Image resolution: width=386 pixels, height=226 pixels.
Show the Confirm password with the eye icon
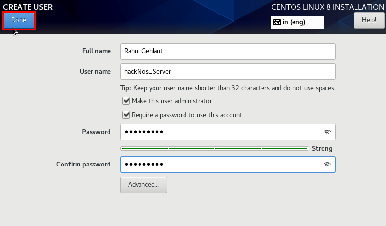(x=327, y=164)
